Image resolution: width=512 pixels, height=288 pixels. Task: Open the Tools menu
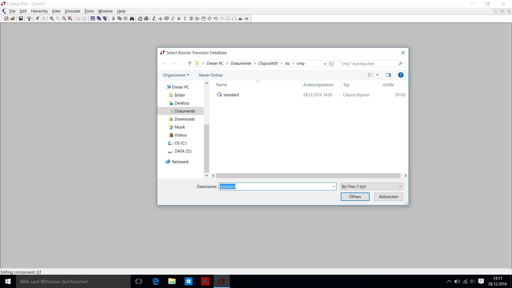[x=89, y=11]
